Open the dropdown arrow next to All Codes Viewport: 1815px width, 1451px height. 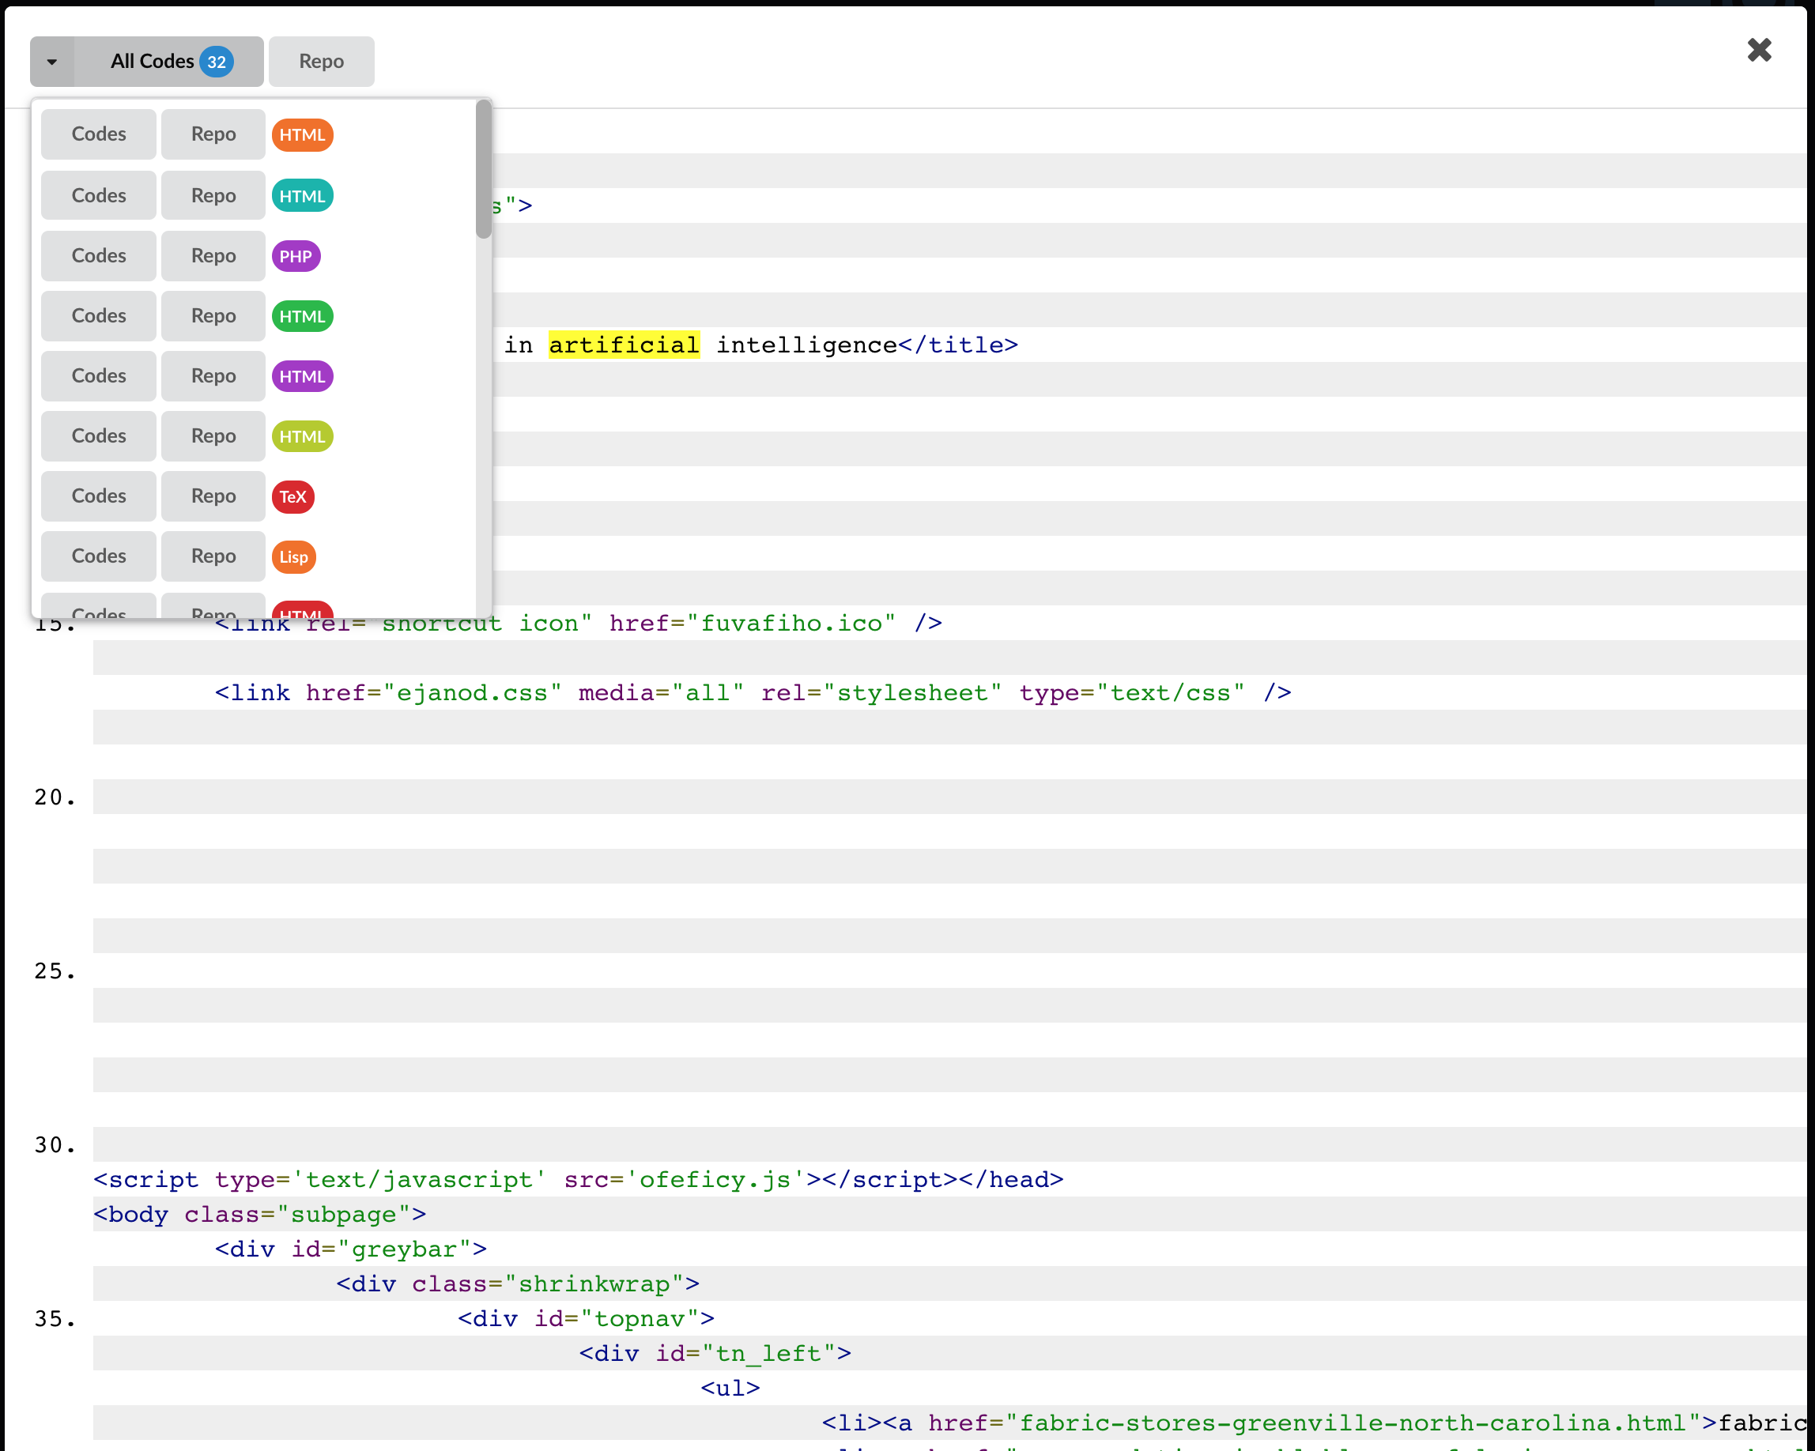pos(52,61)
